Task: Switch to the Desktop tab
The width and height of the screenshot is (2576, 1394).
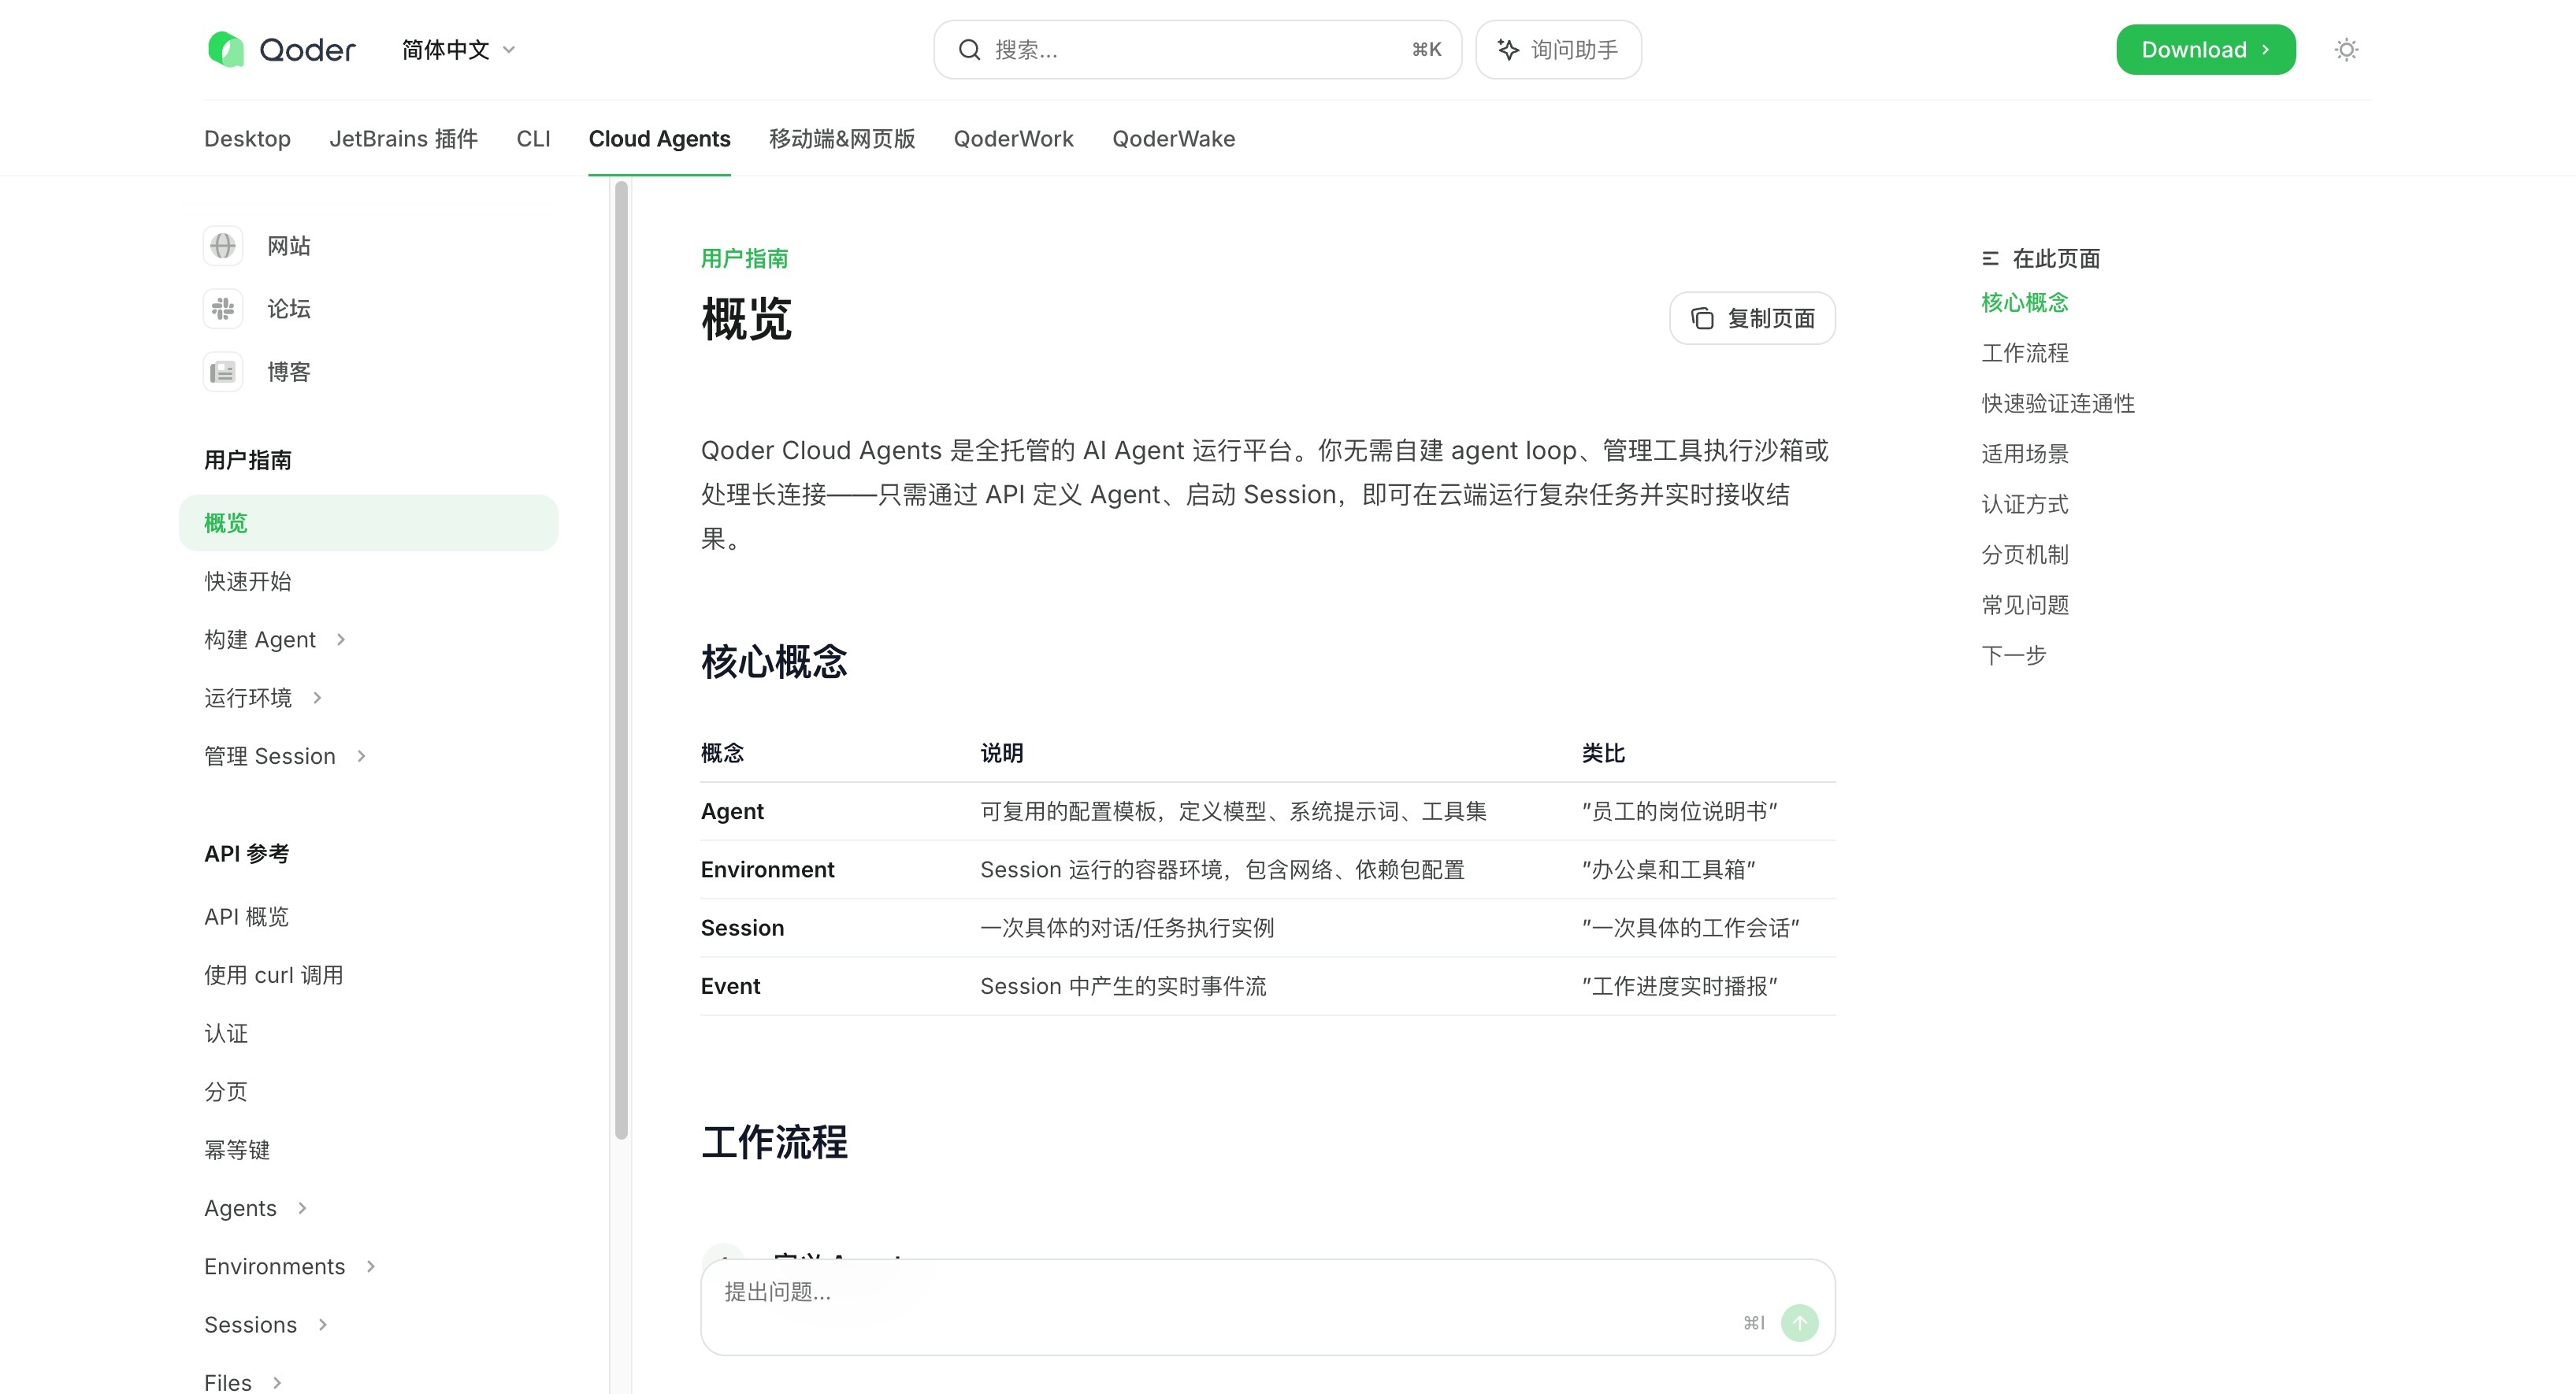Action: click(247, 139)
